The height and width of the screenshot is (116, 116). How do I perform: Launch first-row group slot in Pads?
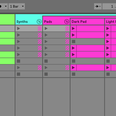[x=46, y=29]
